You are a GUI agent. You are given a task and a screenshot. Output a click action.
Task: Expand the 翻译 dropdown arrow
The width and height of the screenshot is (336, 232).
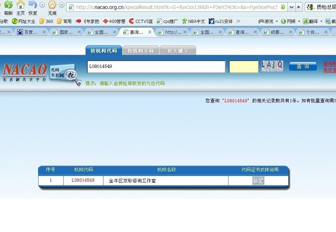[321, 21]
